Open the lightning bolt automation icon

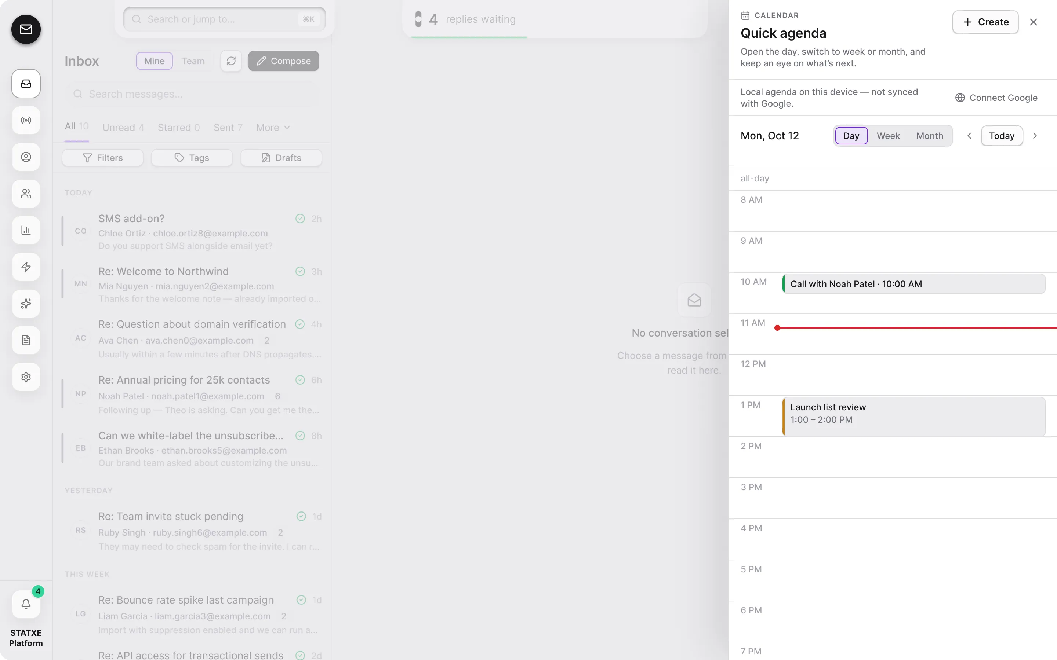click(x=26, y=267)
